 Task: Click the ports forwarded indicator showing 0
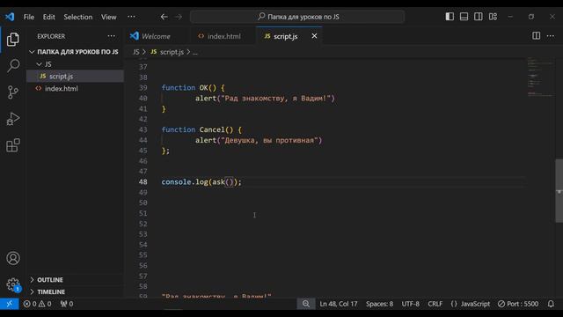[67, 304]
